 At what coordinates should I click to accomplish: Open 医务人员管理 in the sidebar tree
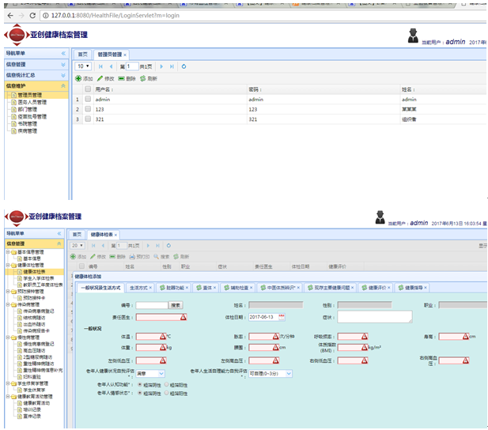(32, 102)
